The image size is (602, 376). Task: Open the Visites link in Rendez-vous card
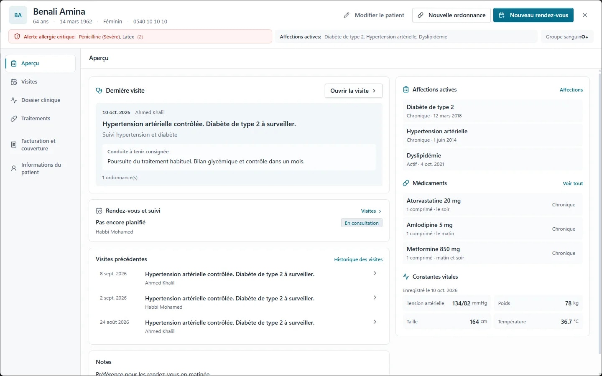point(371,211)
